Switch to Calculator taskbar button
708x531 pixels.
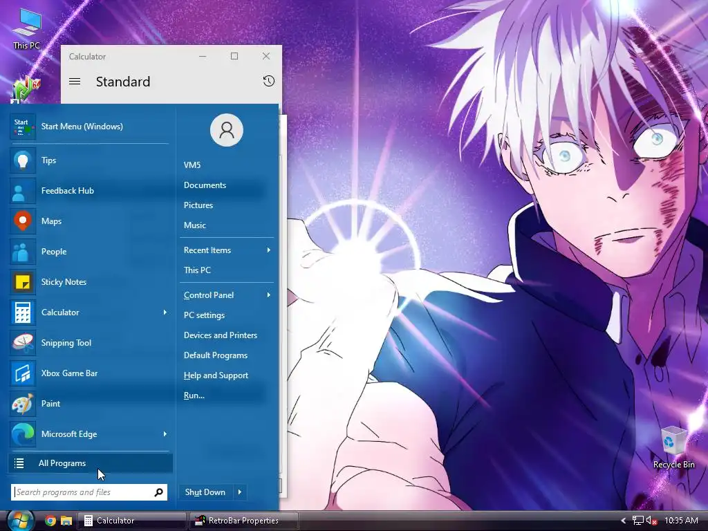click(x=132, y=521)
